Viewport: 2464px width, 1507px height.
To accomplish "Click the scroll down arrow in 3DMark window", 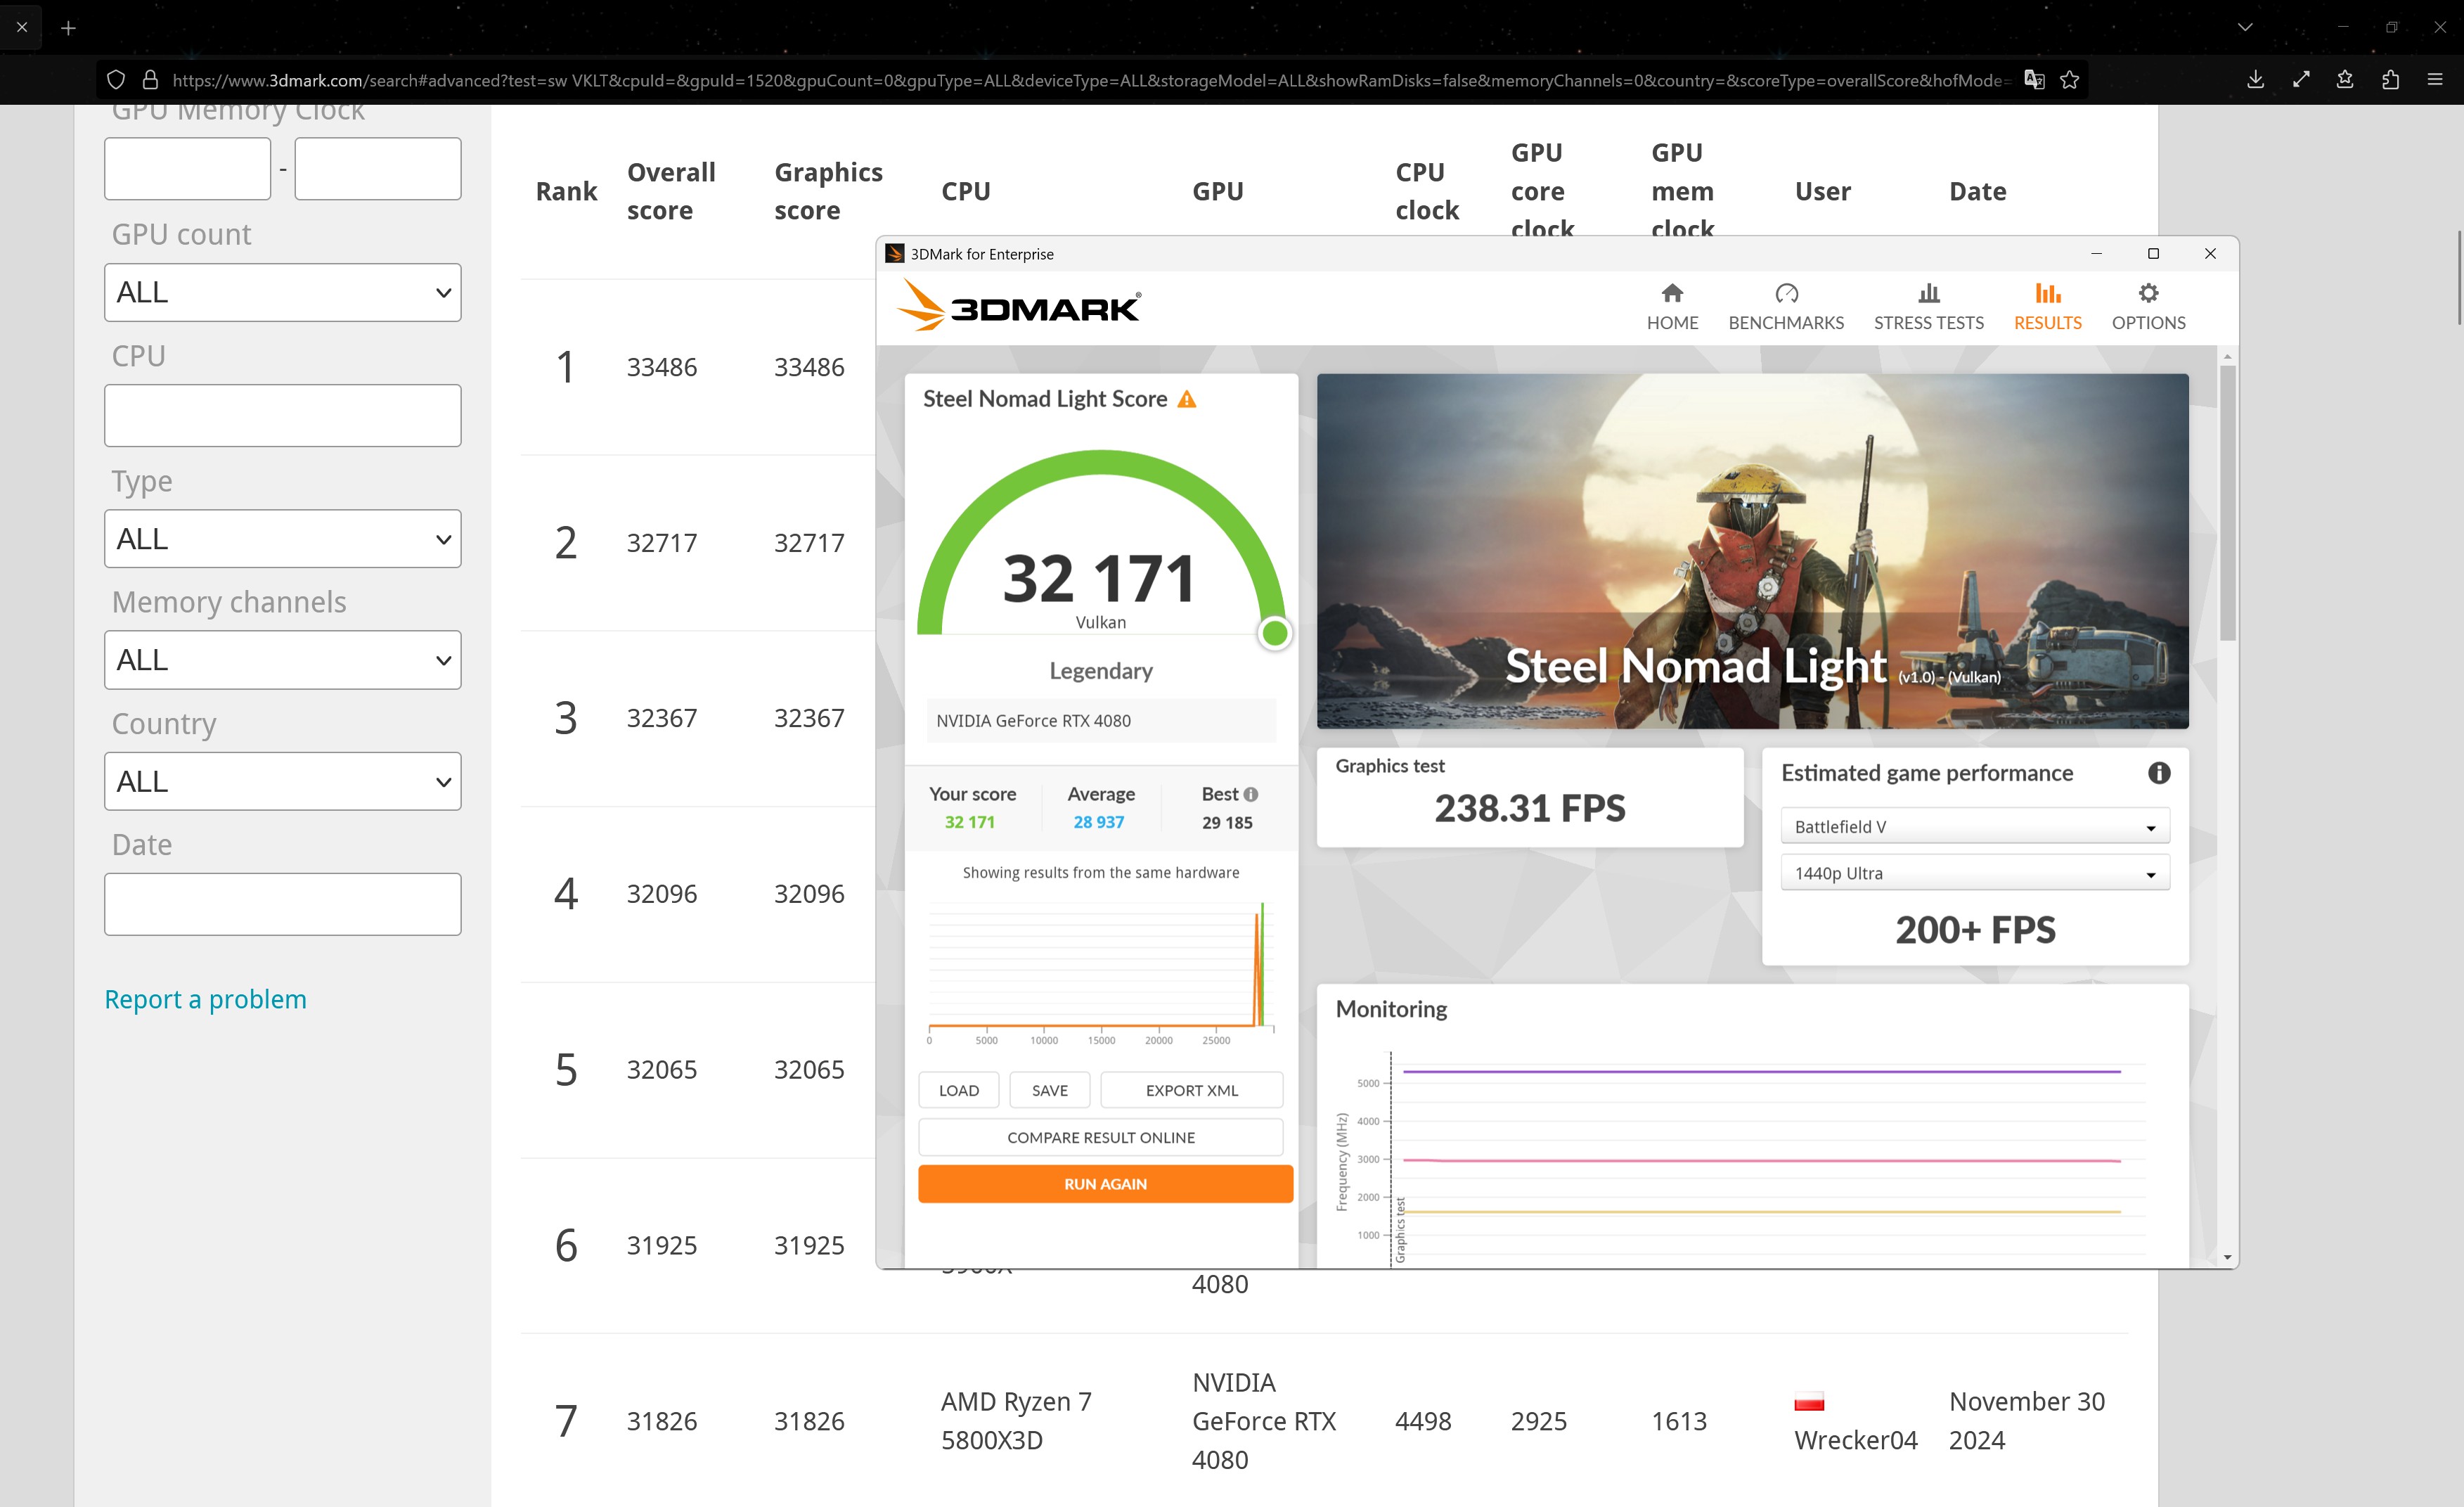I will point(2227,1257).
